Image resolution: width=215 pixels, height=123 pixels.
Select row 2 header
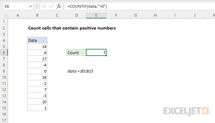4,28
